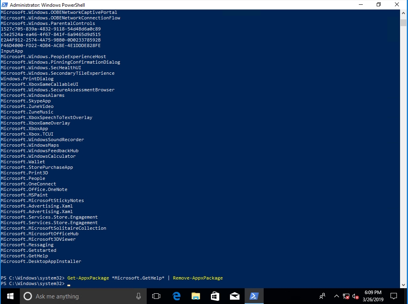Click the Microsoft.MSPaint line
Image resolution: width=408 pixels, height=304 pixels.
click(25, 195)
